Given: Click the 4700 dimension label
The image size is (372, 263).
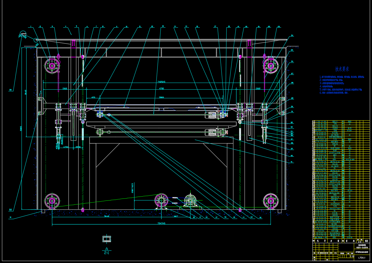Looking at the screenshot, I should pyautogui.click(x=162, y=89).
